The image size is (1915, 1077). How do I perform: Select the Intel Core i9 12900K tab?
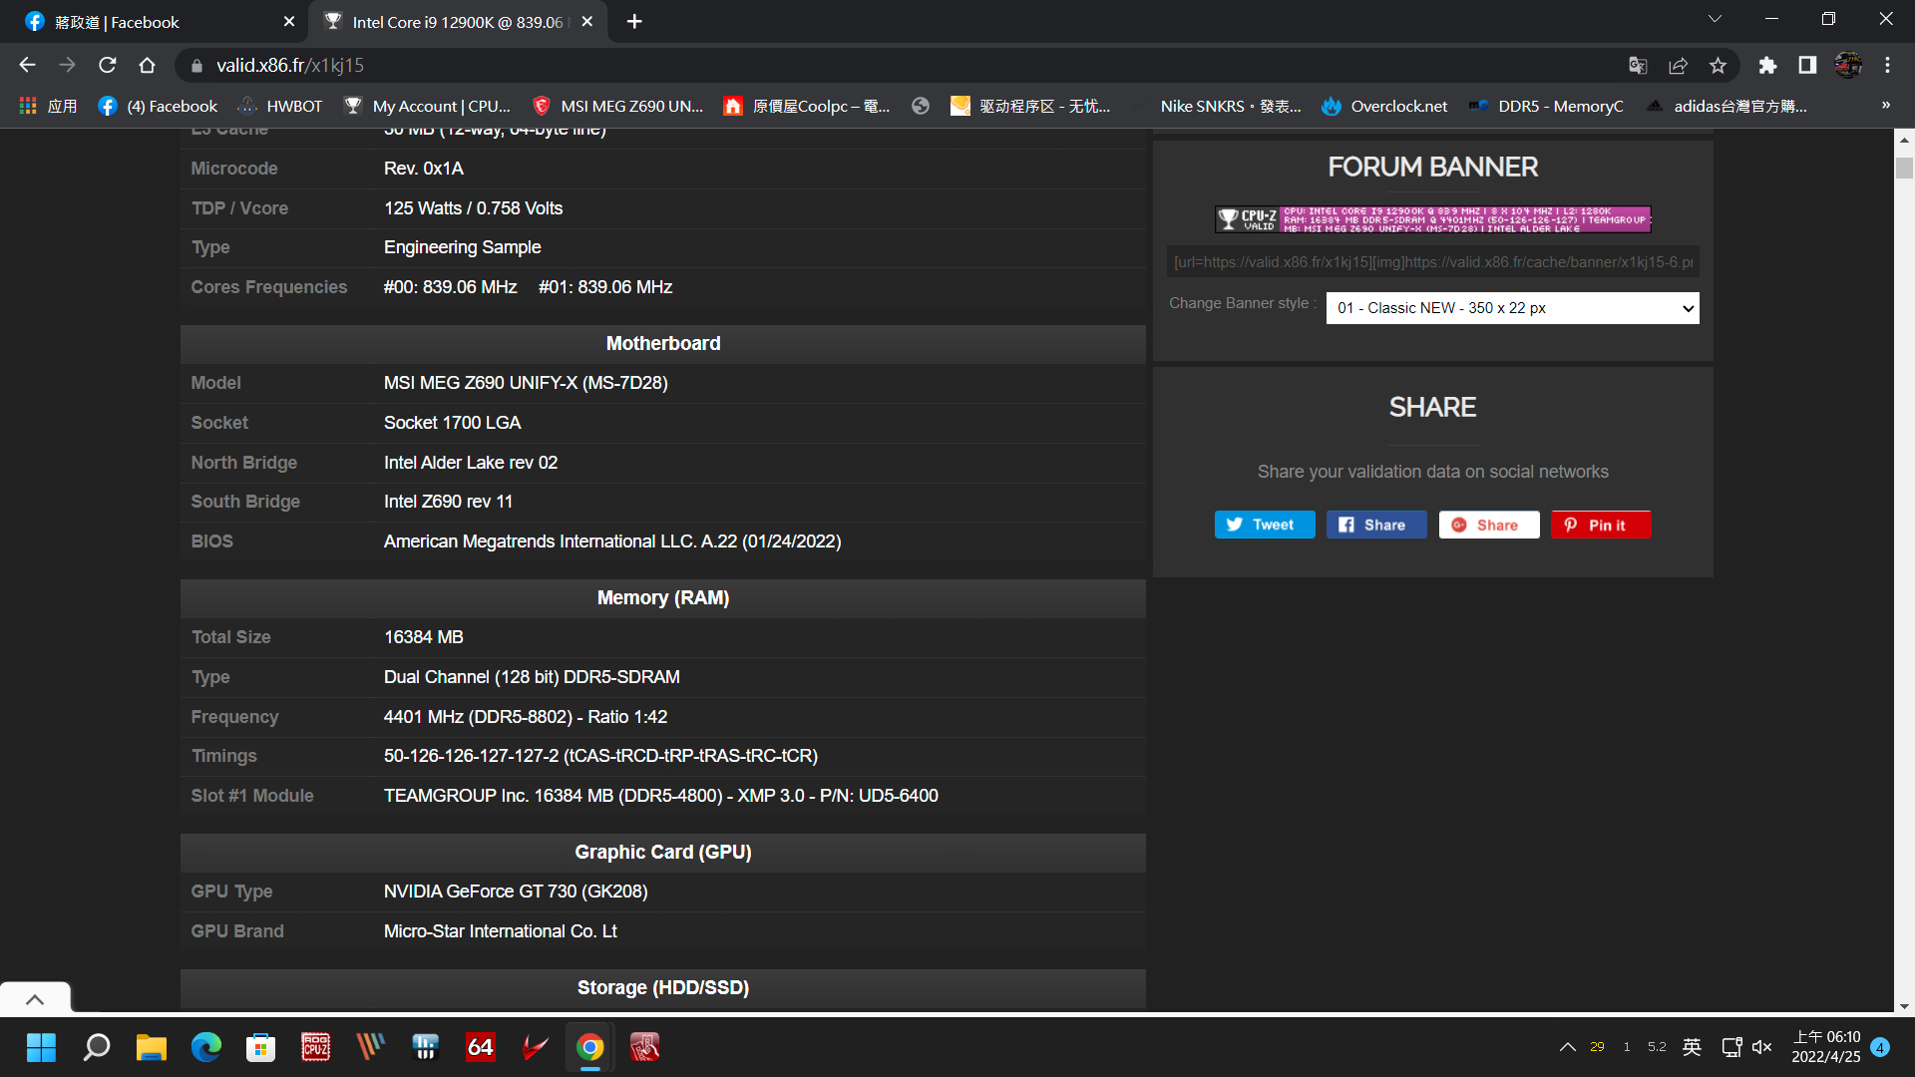pyautogui.click(x=459, y=21)
